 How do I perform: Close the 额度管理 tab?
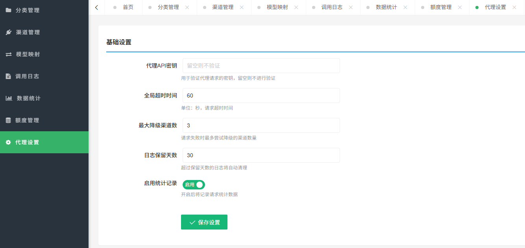point(460,7)
